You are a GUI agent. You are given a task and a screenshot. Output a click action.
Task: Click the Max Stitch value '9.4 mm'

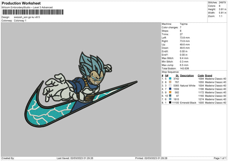click(x=184, y=58)
